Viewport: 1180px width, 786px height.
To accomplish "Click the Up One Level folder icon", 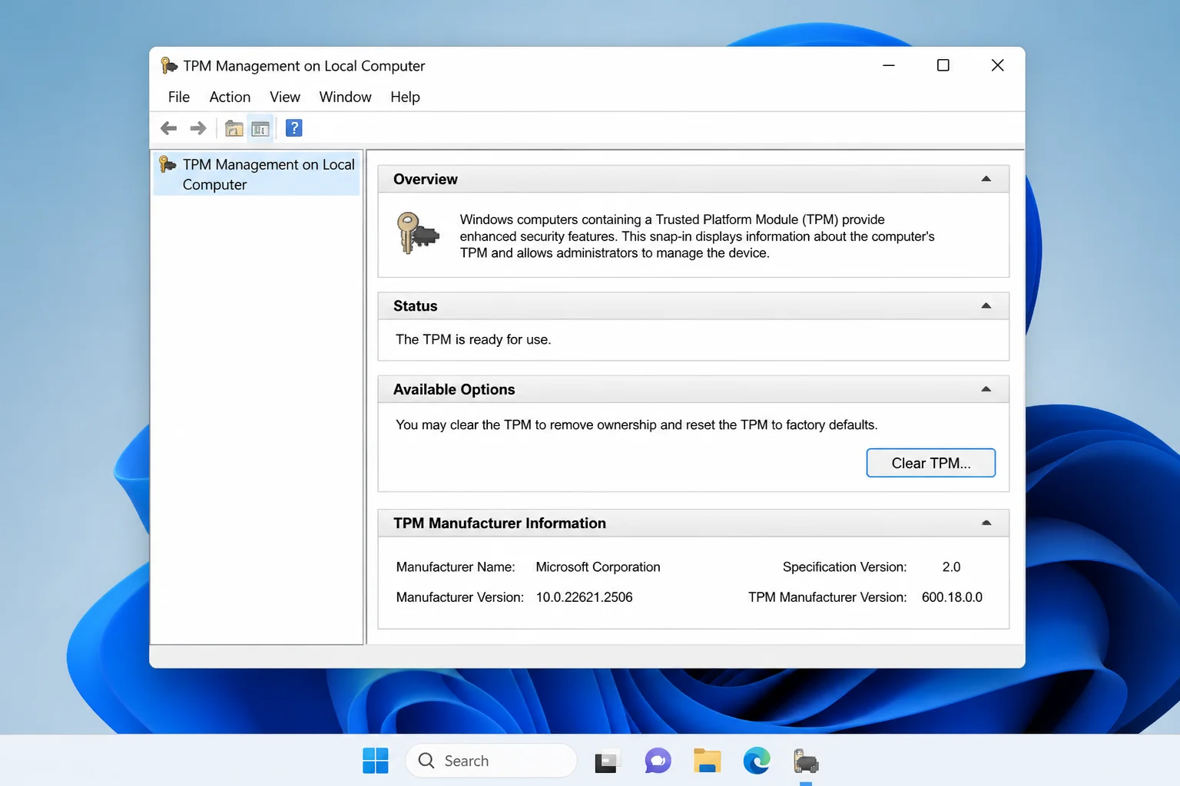I will pos(234,128).
